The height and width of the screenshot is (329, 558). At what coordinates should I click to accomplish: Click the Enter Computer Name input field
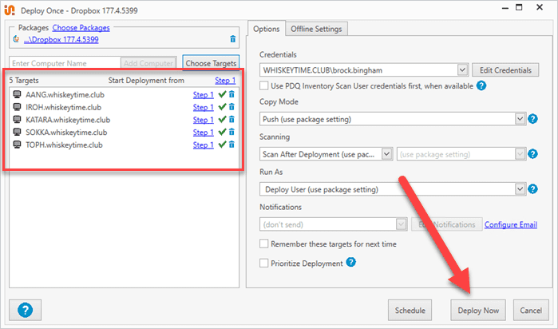point(65,63)
